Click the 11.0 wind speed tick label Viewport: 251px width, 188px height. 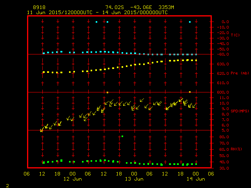pos(224,98)
